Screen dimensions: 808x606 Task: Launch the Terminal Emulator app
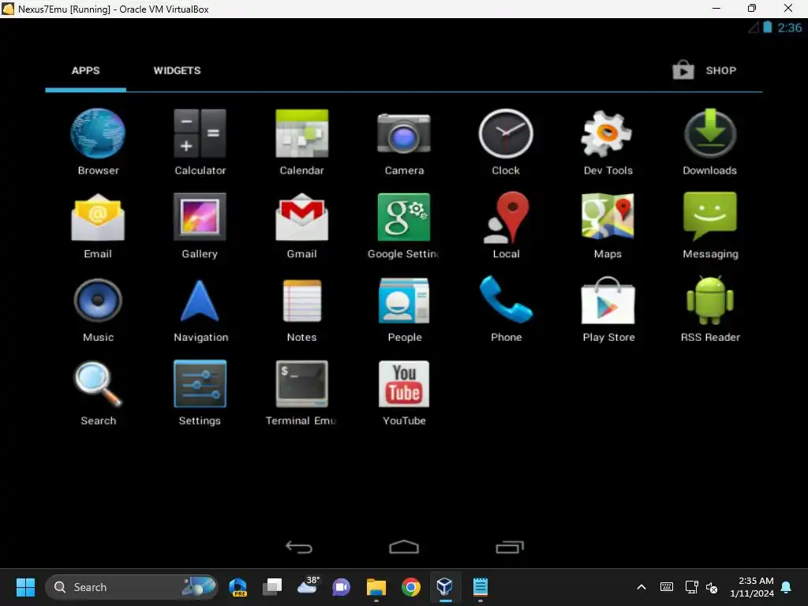coord(301,392)
